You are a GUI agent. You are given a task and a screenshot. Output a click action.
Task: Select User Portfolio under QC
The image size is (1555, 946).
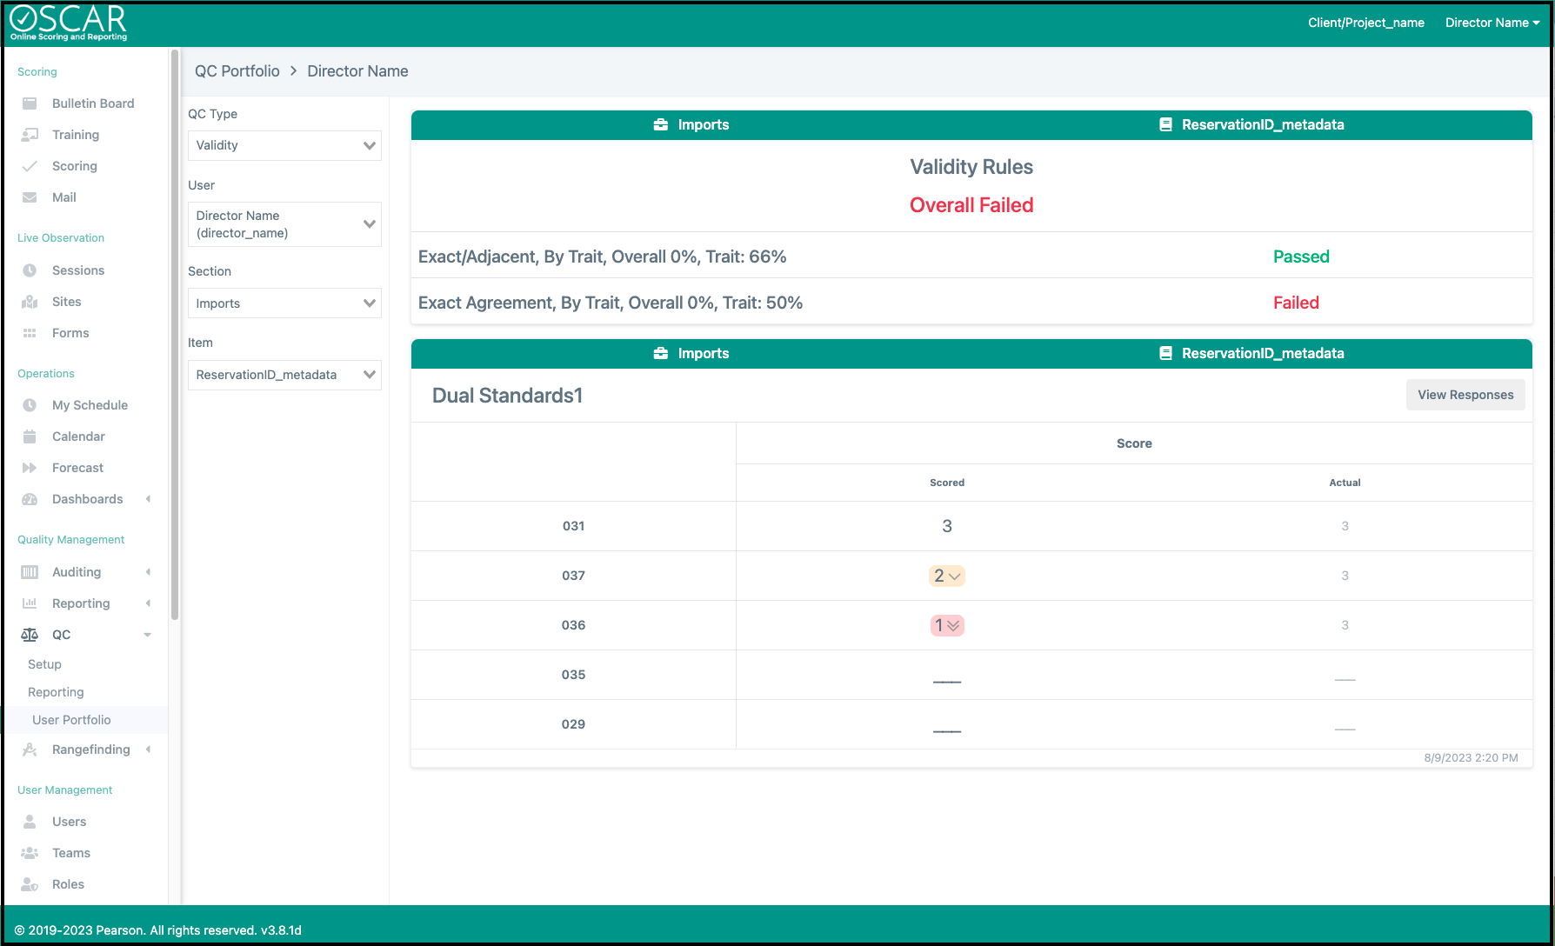[71, 720]
